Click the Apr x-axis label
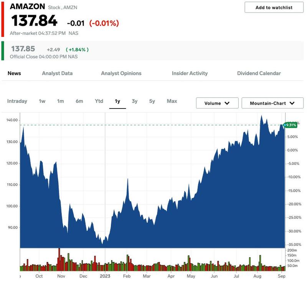 tap(171, 276)
